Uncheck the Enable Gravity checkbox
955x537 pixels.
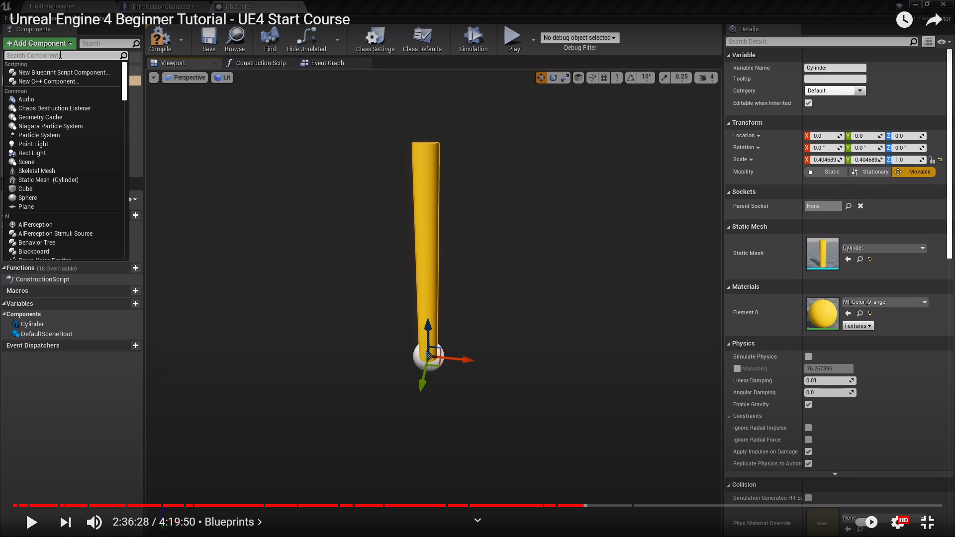point(808,404)
